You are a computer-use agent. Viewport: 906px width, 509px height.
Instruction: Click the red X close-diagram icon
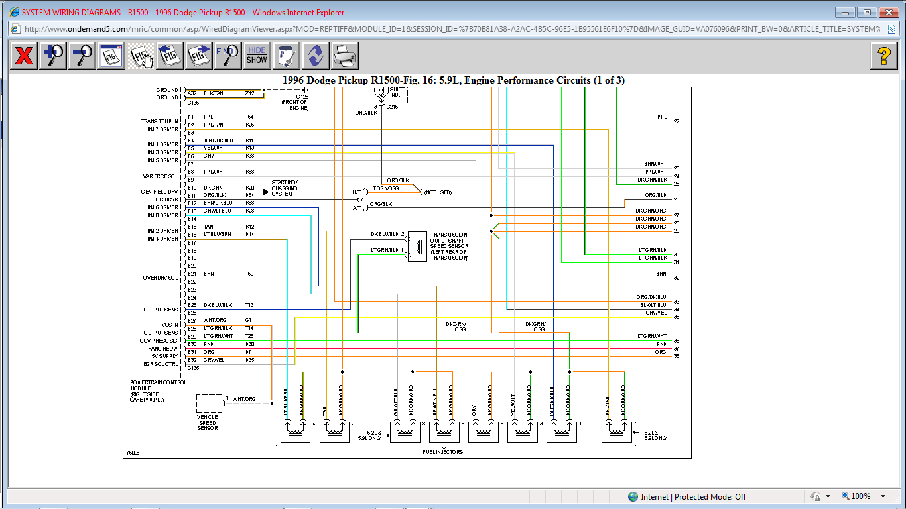click(24, 56)
